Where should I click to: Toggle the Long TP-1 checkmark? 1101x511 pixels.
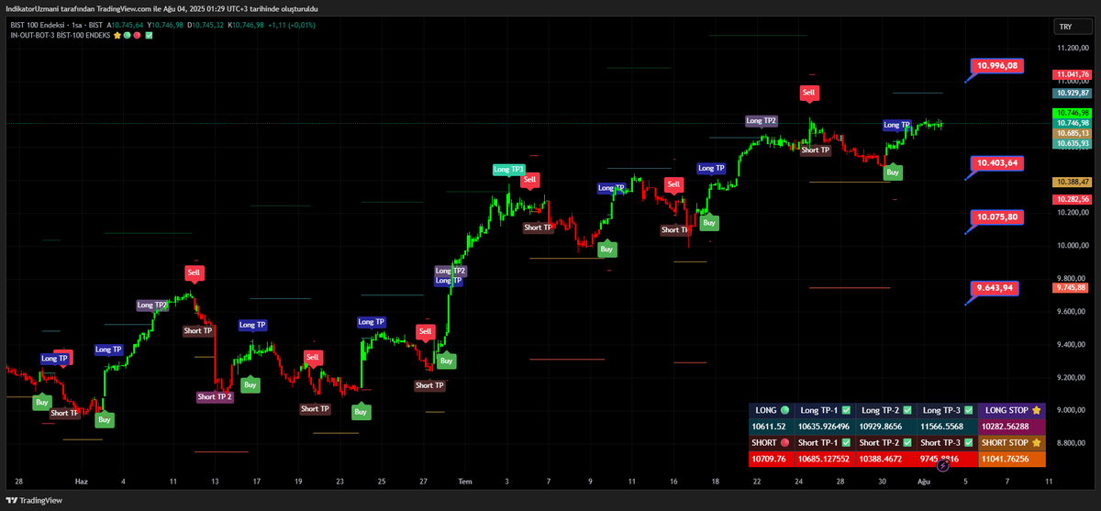tap(846, 410)
